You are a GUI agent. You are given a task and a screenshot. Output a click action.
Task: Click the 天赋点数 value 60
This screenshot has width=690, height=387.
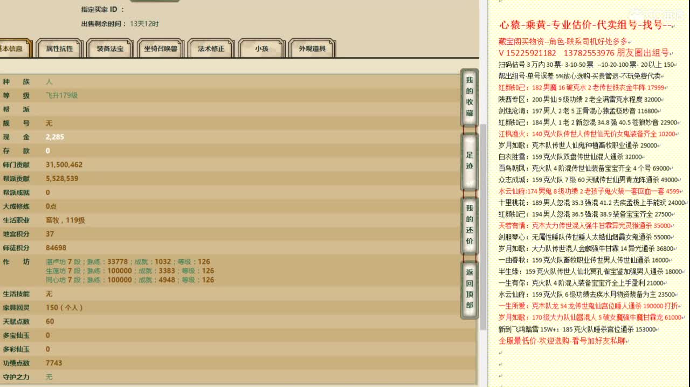(50, 321)
